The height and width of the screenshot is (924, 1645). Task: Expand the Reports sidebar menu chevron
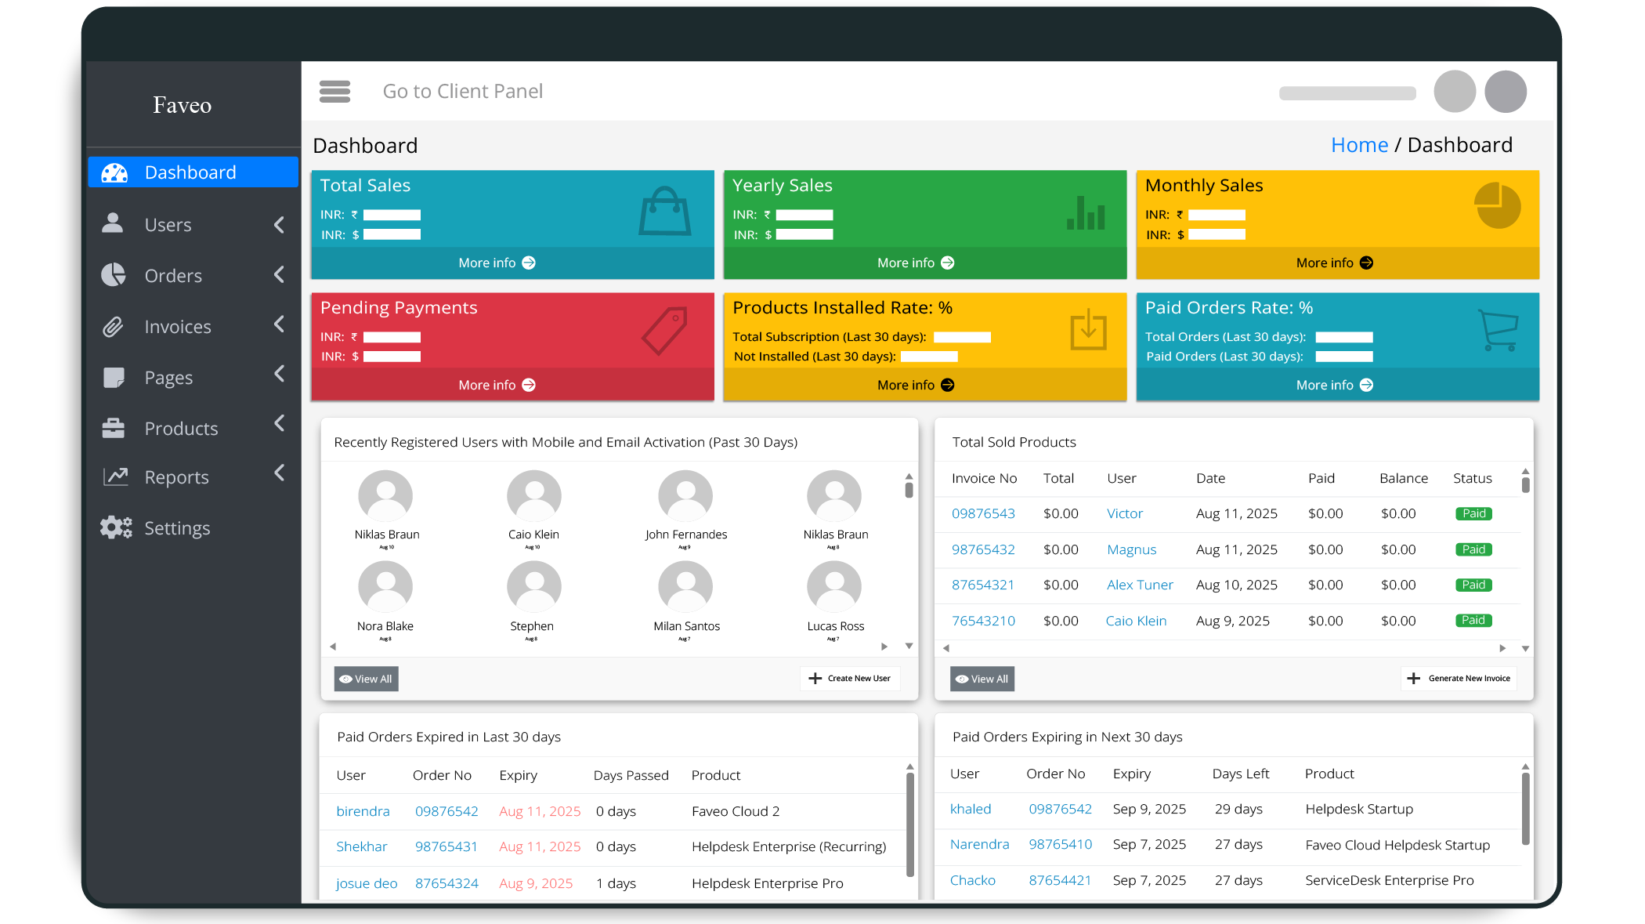279,473
